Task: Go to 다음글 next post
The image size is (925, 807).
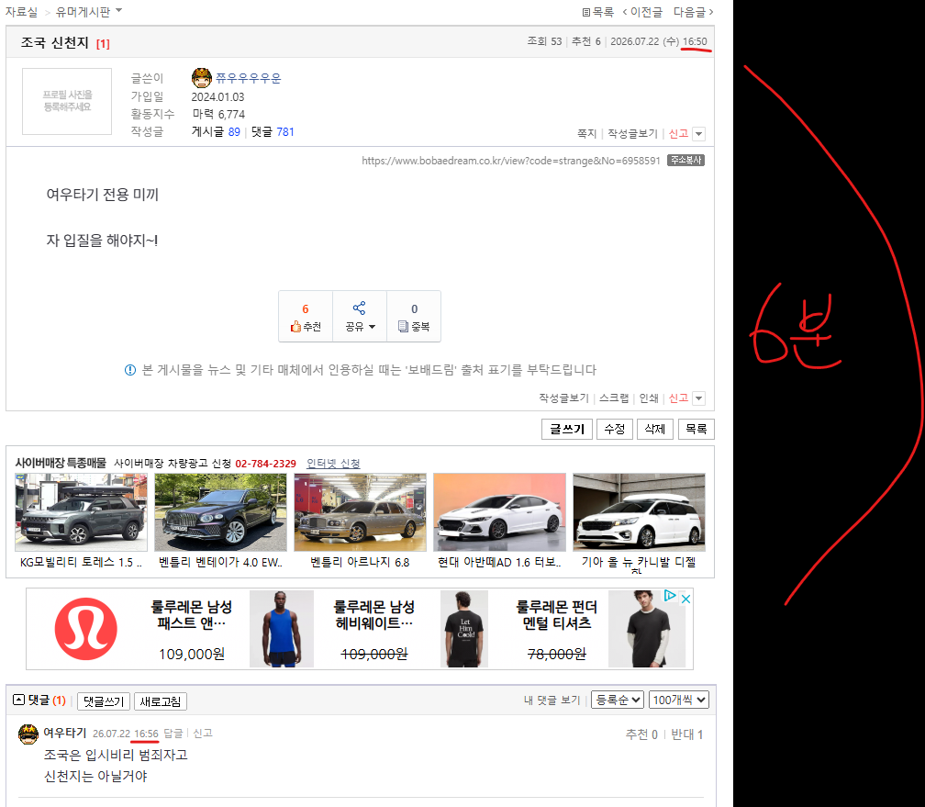Action: tap(693, 12)
